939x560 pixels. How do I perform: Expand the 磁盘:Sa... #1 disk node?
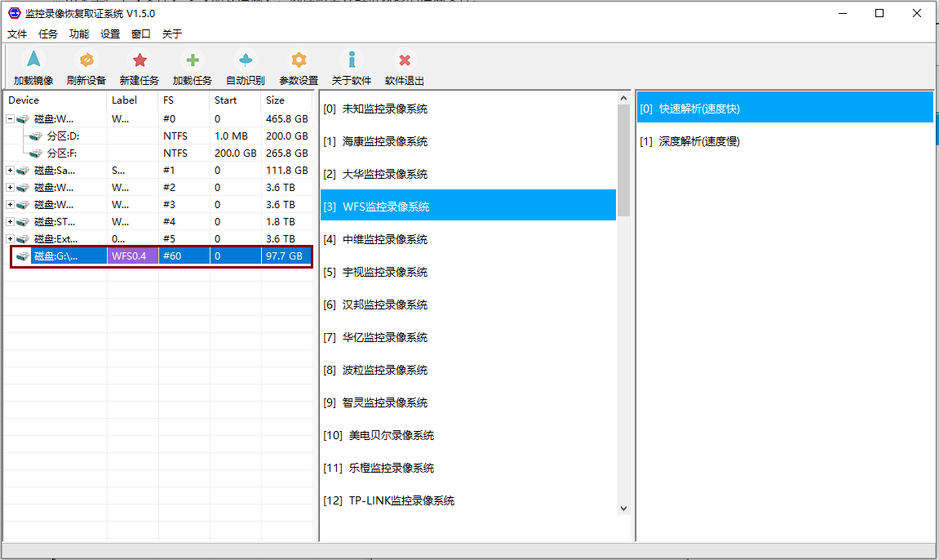(x=10, y=171)
